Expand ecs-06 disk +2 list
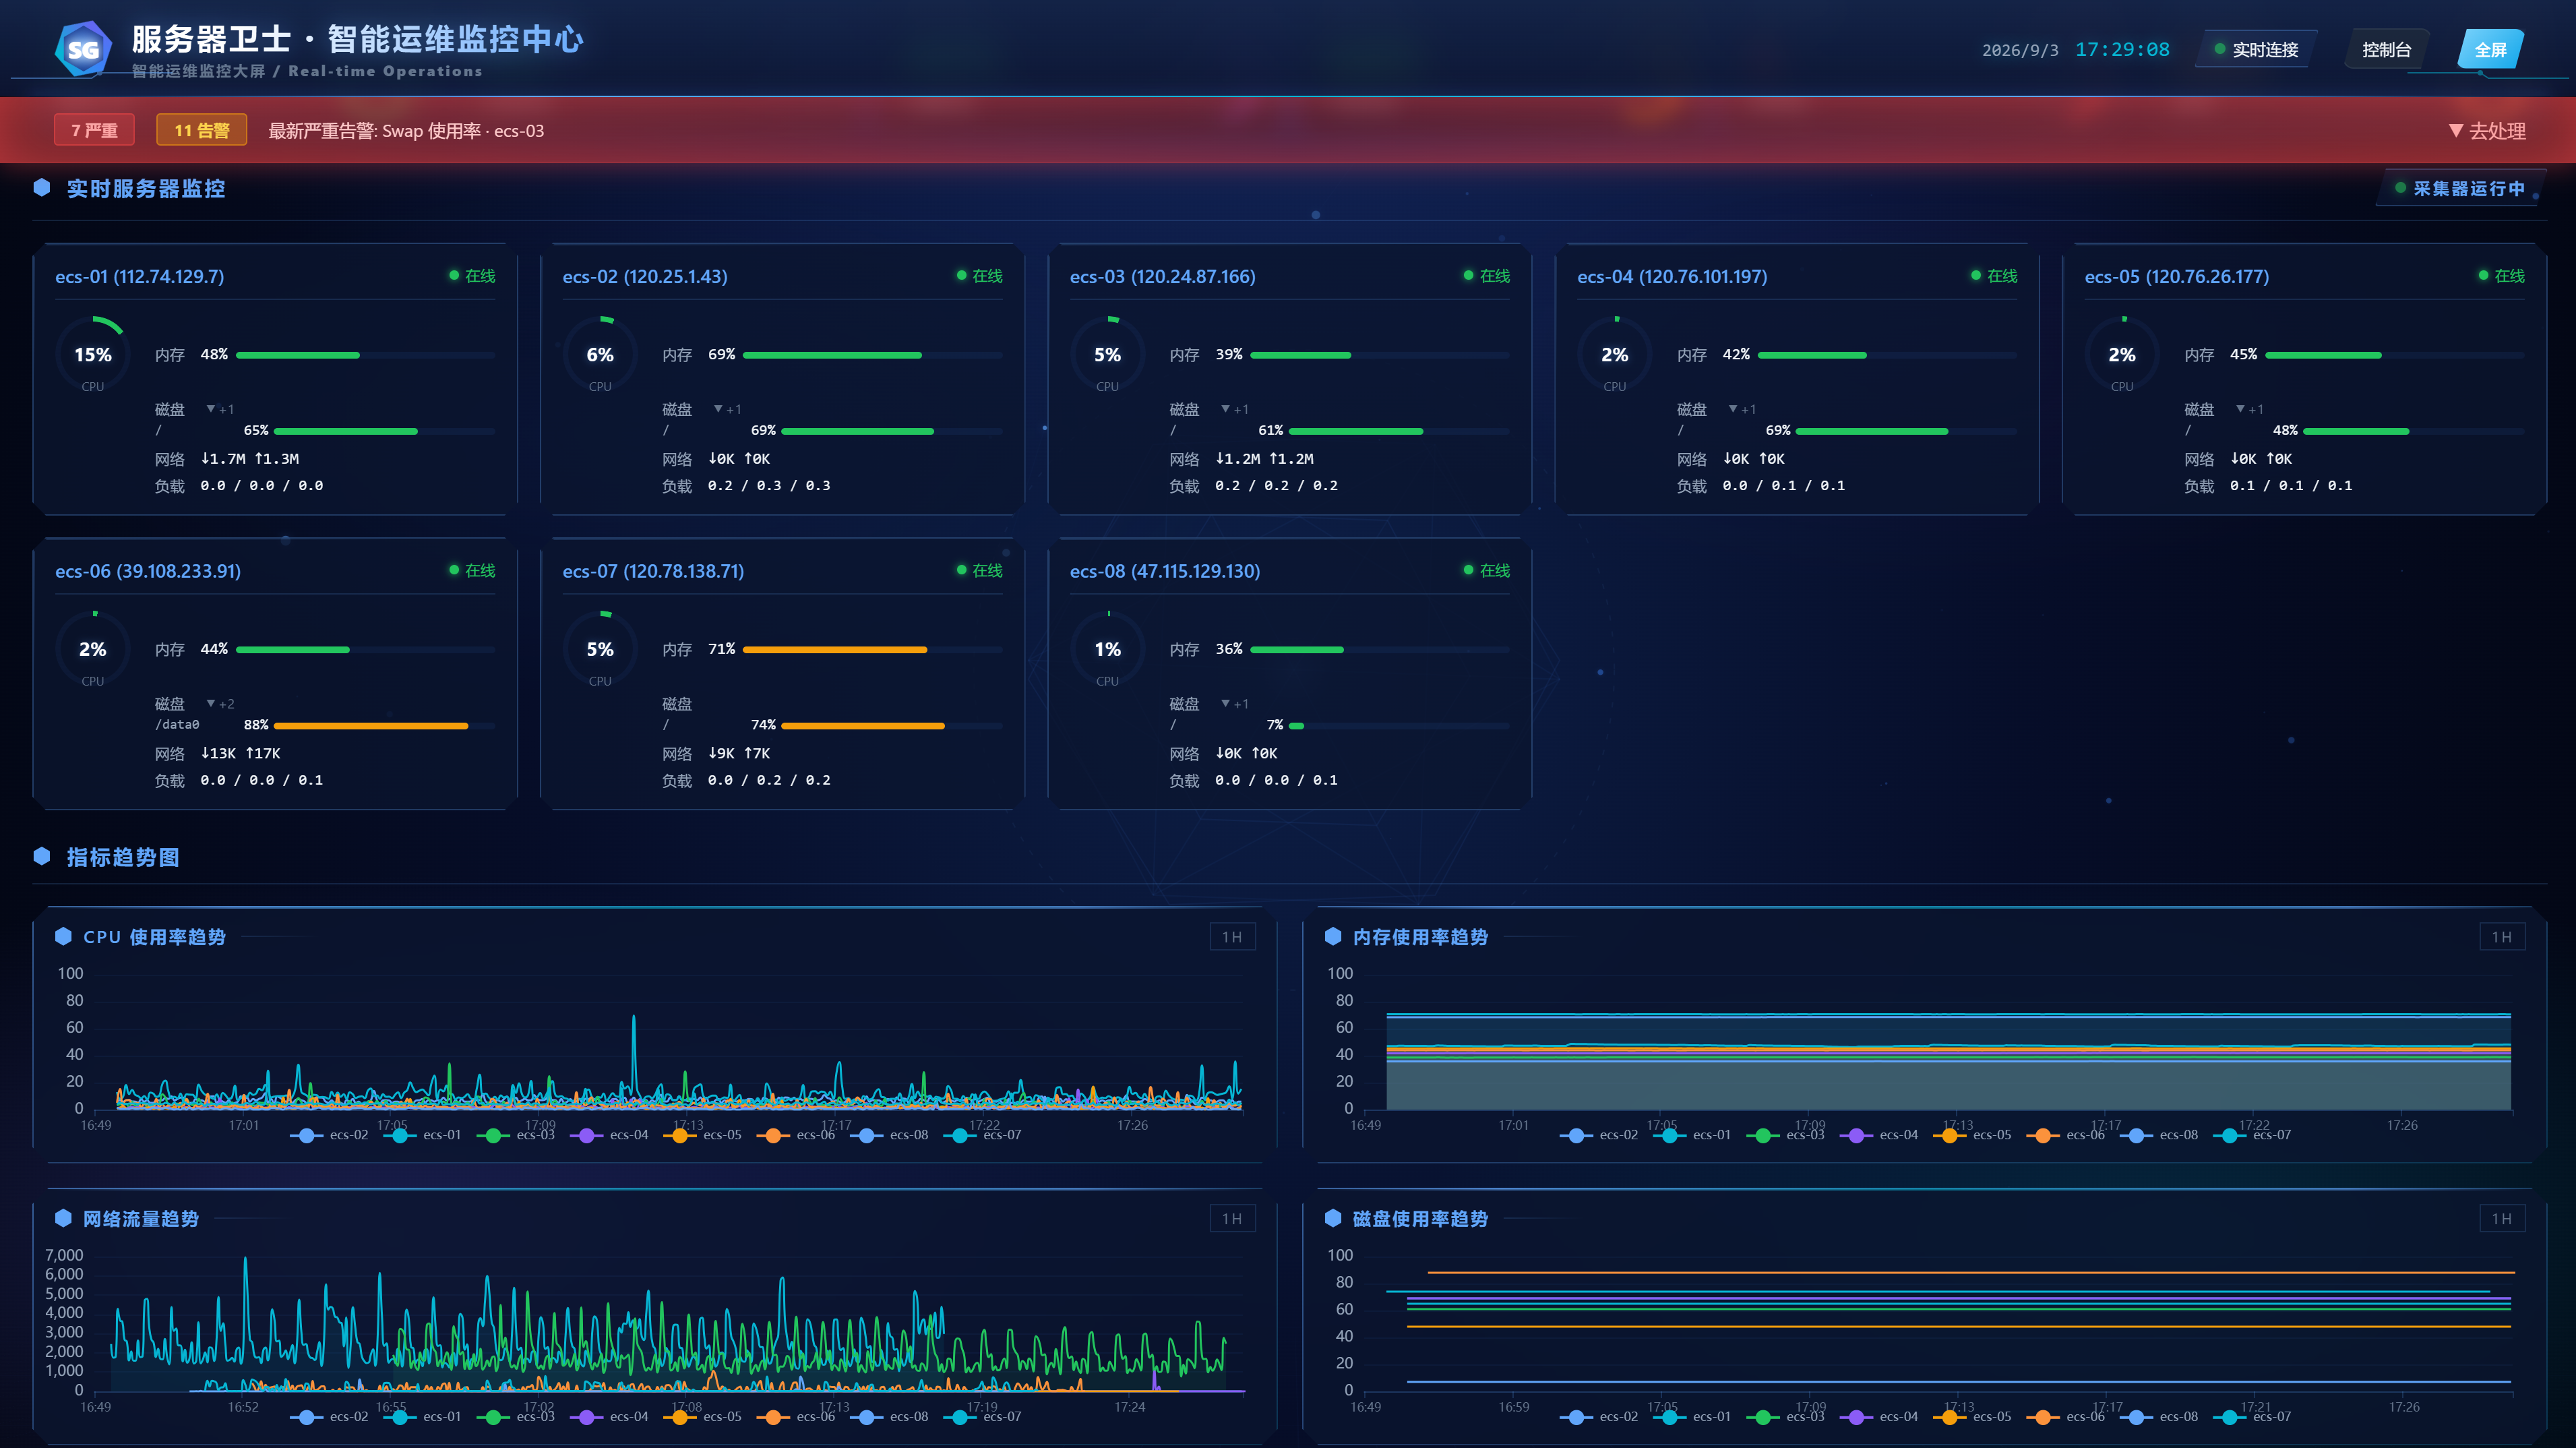The width and height of the screenshot is (2576, 1448). [x=220, y=704]
